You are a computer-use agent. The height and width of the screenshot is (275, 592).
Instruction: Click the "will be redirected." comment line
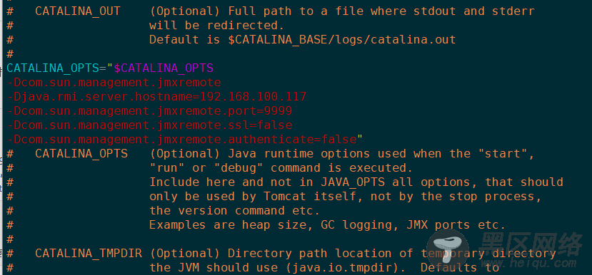point(216,26)
